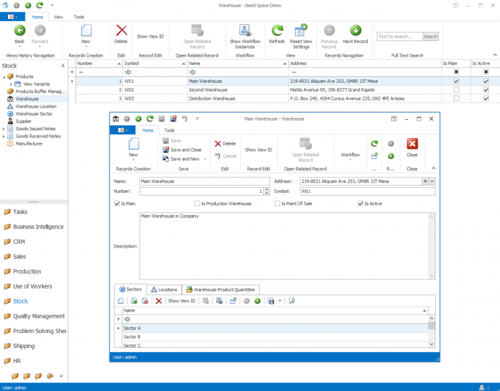Toggle the Is Main checkbox in form
Viewport: 500px width, 391px height.
pos(117,203)
